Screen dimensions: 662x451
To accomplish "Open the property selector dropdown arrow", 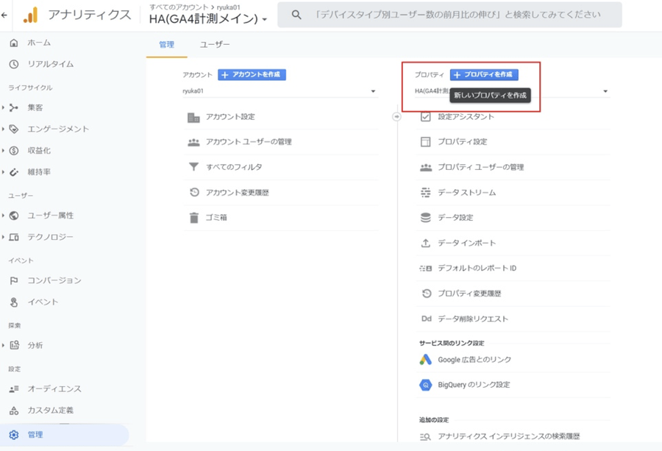I will (x=605, y=92).
